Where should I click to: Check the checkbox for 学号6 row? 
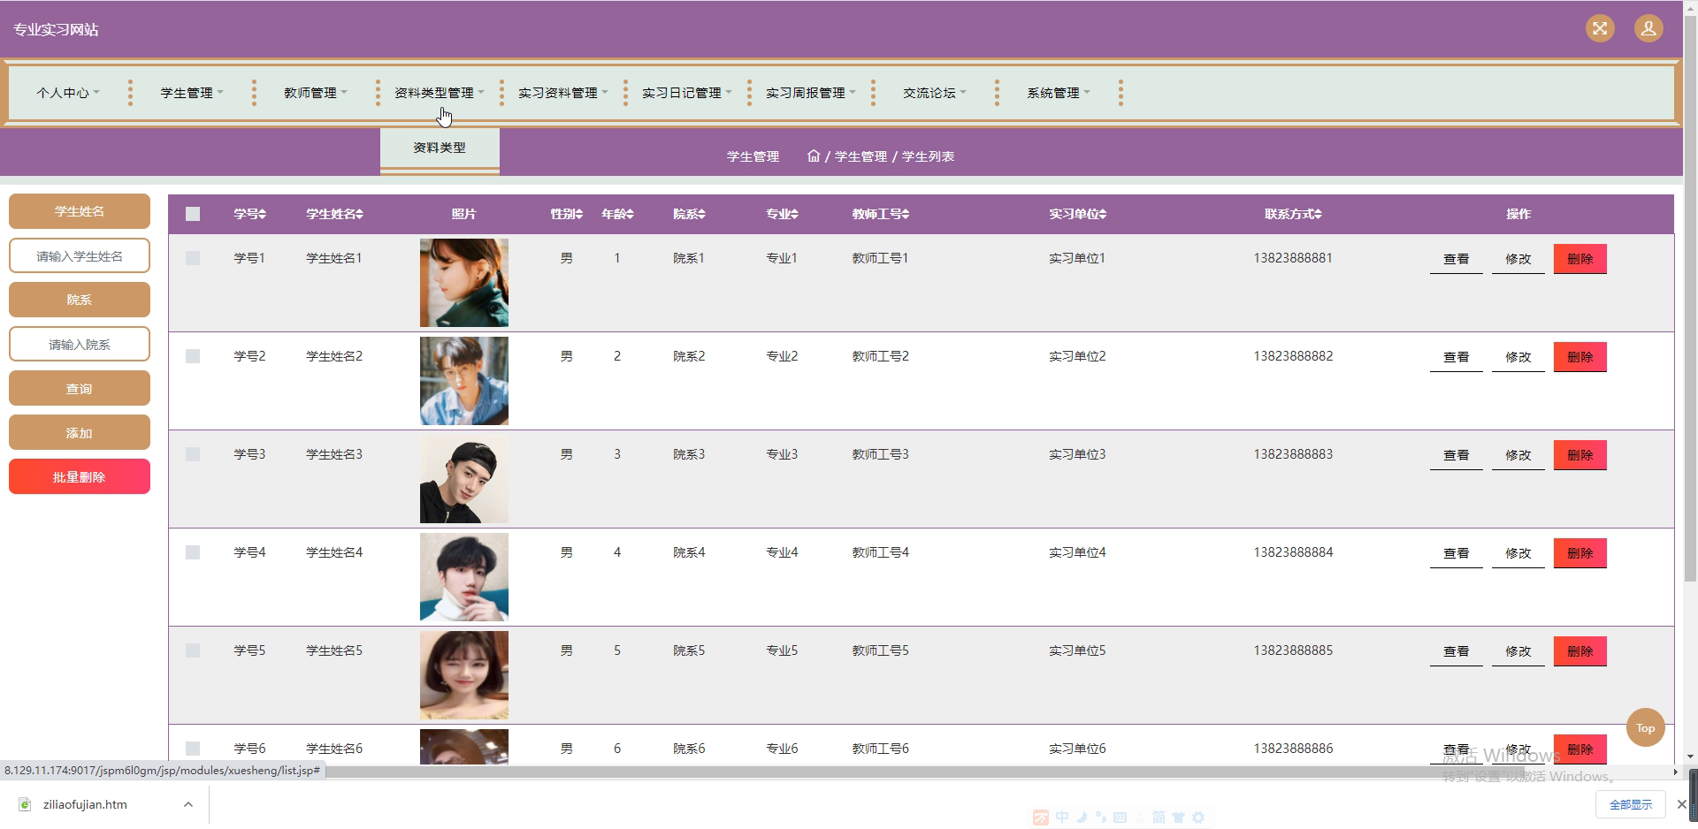193,749
